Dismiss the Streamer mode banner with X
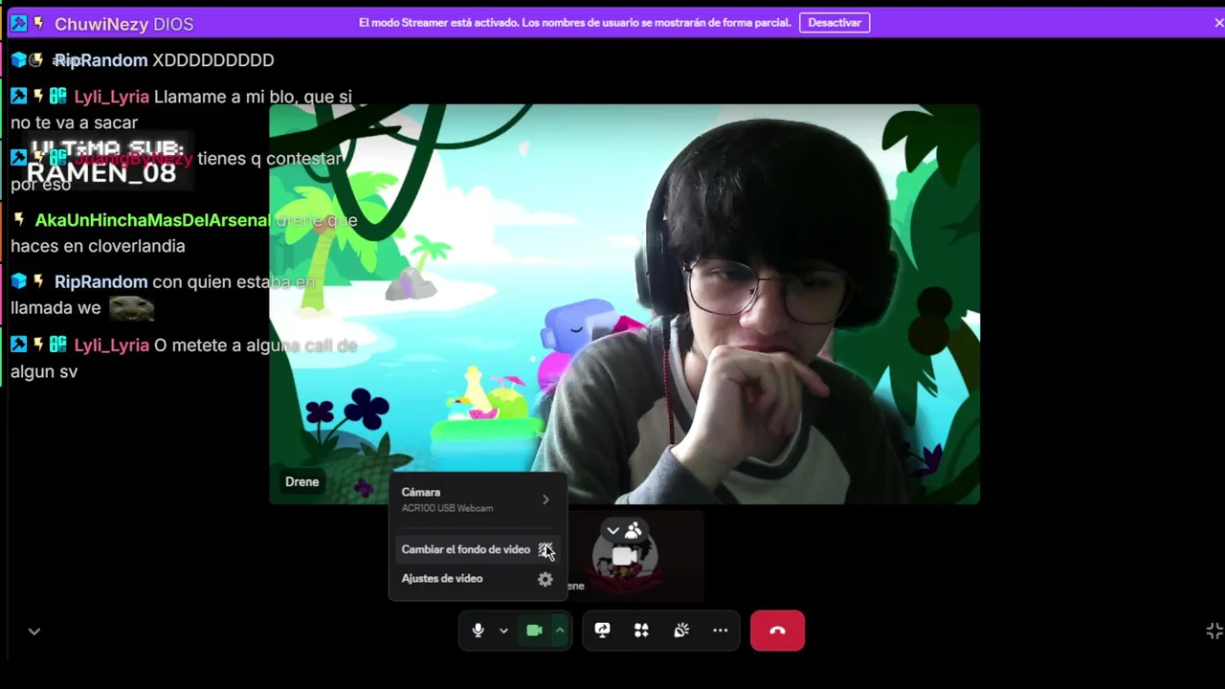1225x689 pixels. pos(1218,22)
